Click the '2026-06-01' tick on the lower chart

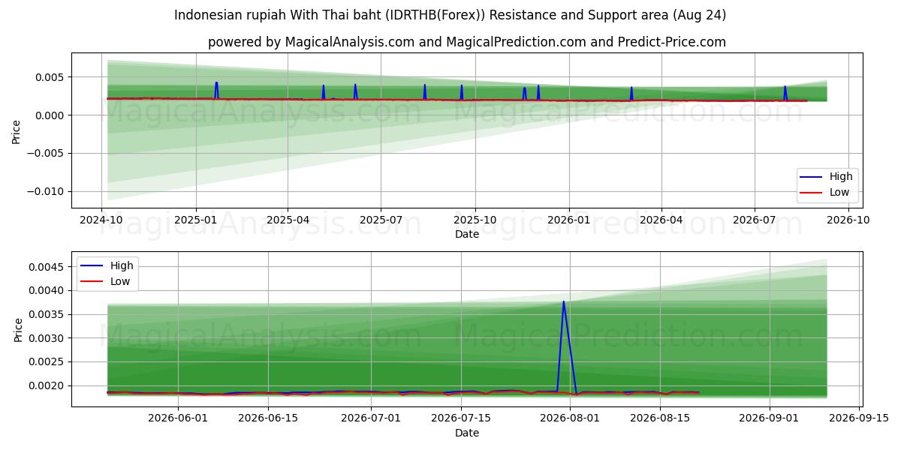(179, 418)
